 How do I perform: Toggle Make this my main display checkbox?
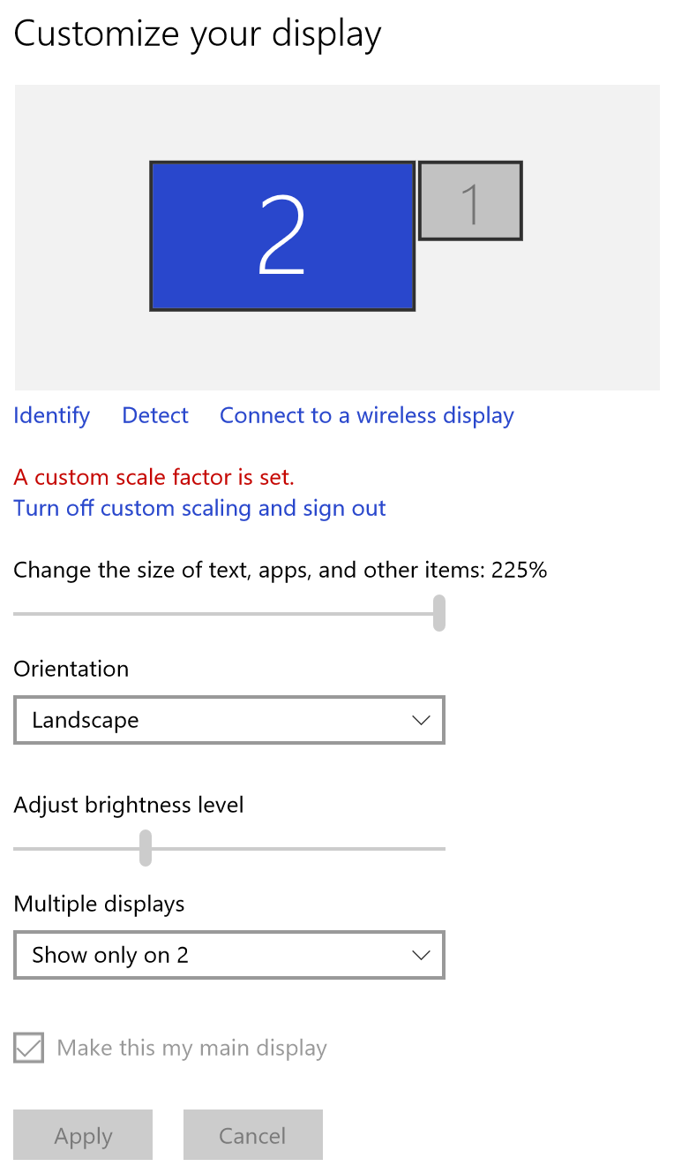pyautogui.click(x=29, y=1049)
